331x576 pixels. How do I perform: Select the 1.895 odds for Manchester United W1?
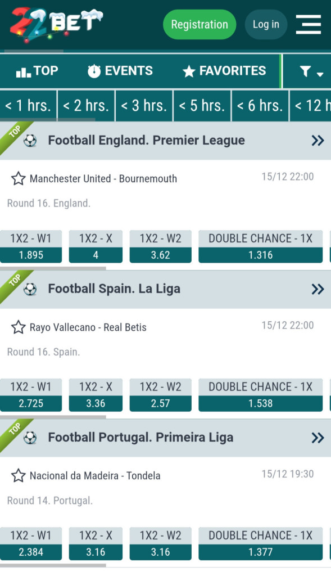(31, 254)
